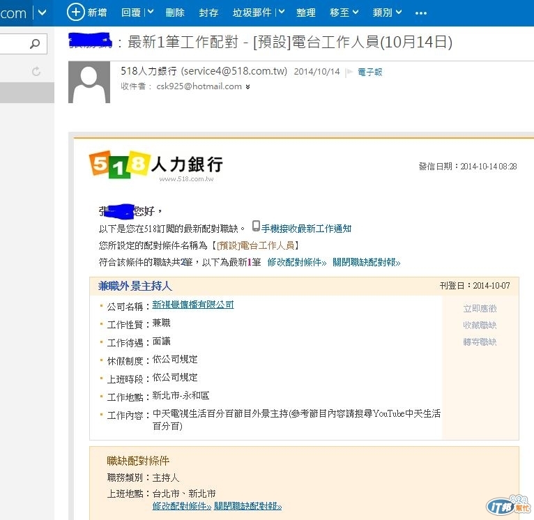The height and width of the screenshot is (520, 534).
Task: Open the dropdown arrow next to com
Action: [43, 13]
